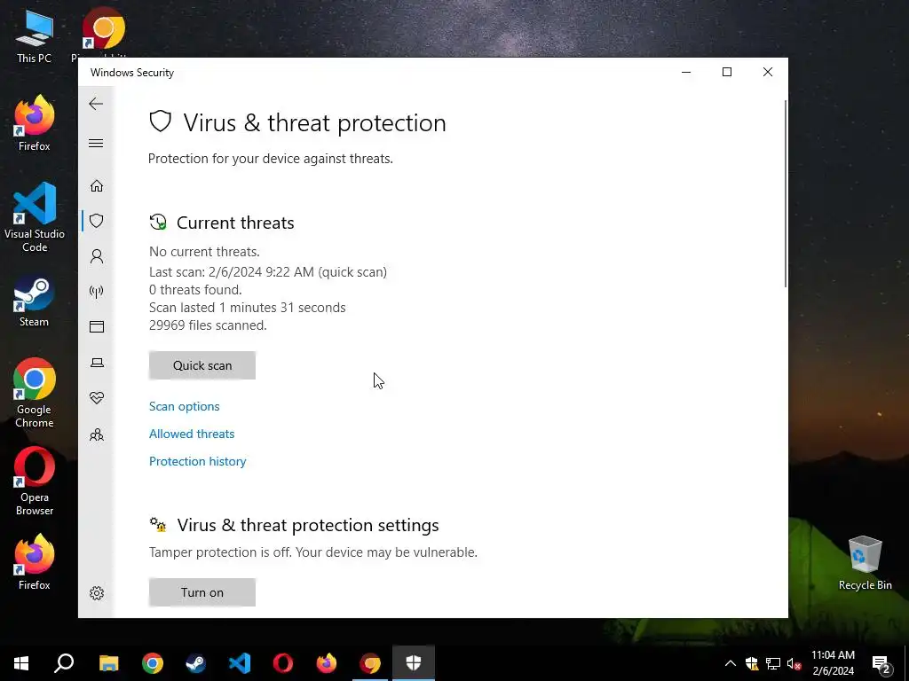Click the text '29969 files scanned.'
Image resolution: width=909 pixels, height=681 pixels.
(208, 325)
